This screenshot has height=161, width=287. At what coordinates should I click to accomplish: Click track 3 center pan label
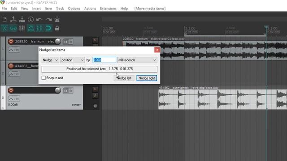point(76,105)
